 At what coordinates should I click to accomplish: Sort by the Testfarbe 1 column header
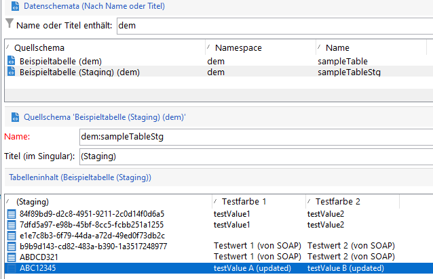coord(245,202)
